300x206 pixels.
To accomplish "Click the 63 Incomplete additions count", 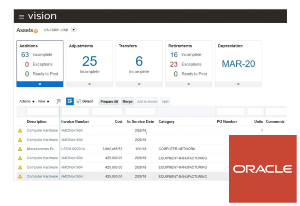I will click(25, 55).
